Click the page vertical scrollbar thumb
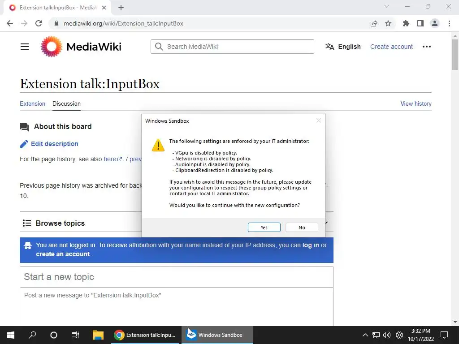 (x=455, y=54)
